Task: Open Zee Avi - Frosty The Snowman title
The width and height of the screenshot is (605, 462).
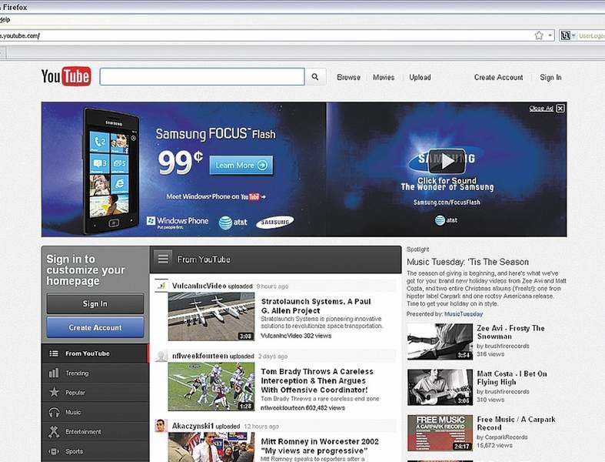Action: (x=511, y=332)
